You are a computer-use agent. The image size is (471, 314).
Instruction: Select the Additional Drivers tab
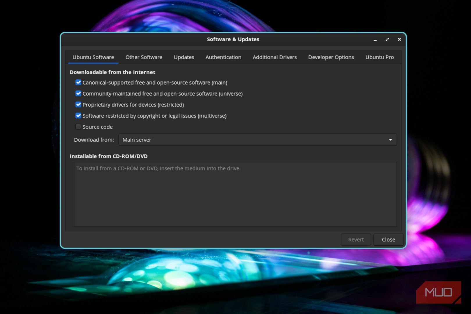275,57
